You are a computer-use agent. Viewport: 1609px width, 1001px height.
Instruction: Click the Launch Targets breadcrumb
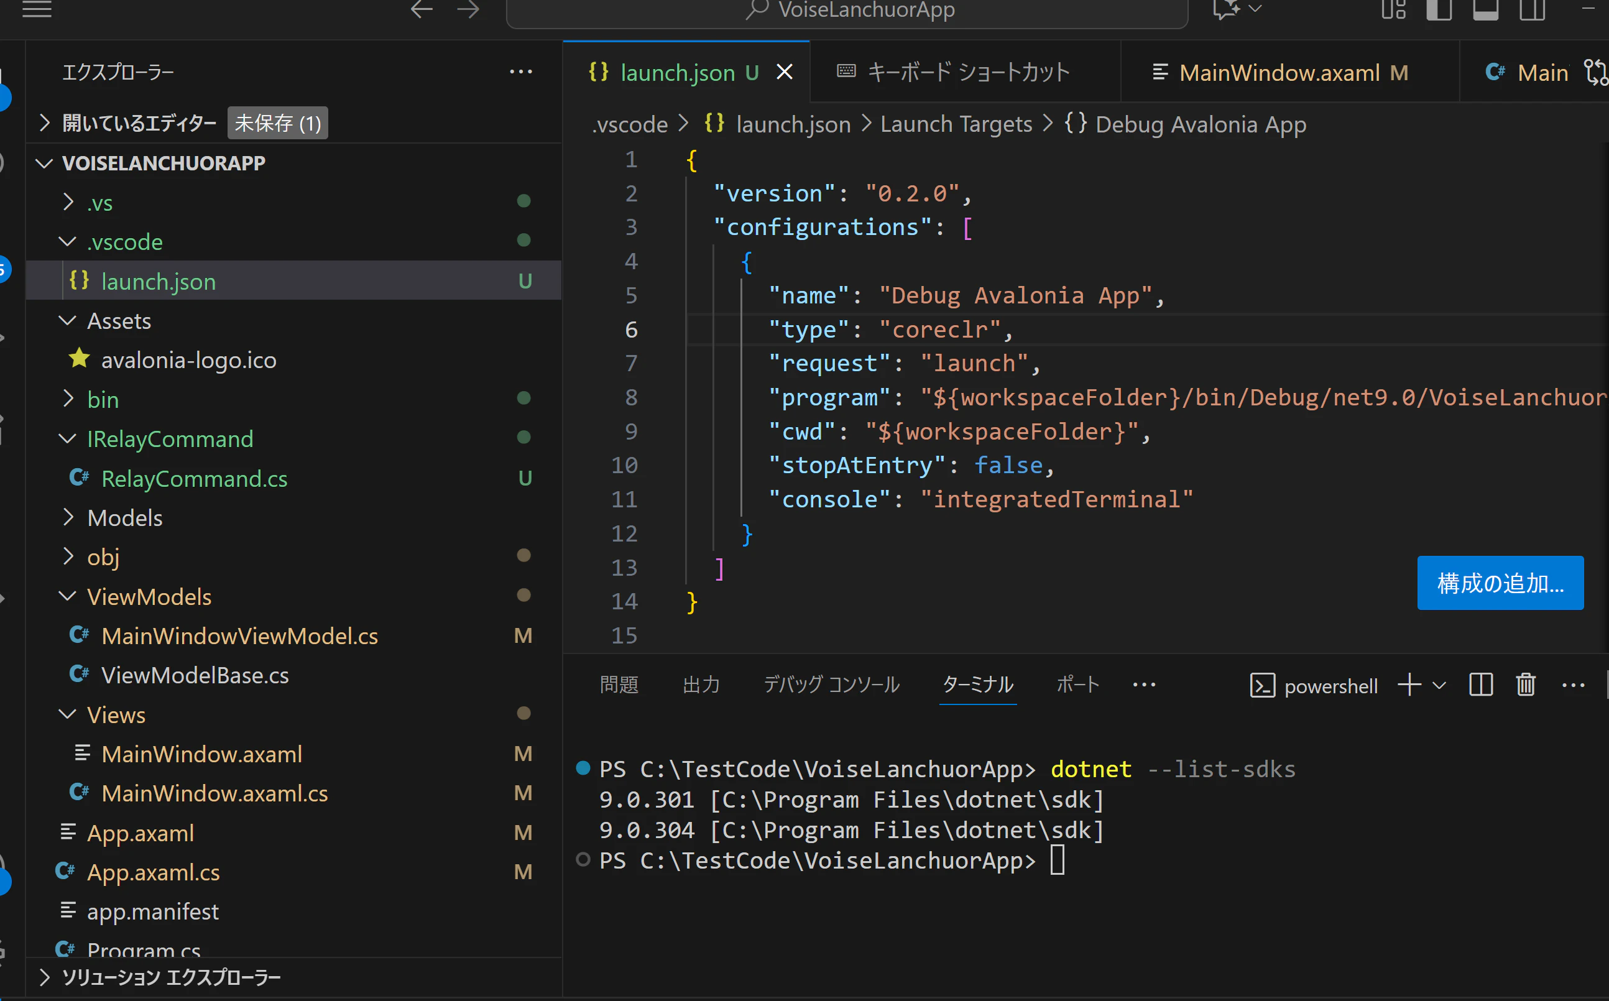pos(956,124)
